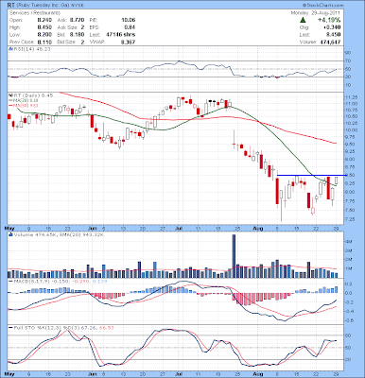Open the StockCharts.com copyright link
Screen dimensions: 365x378
[323, 6]
